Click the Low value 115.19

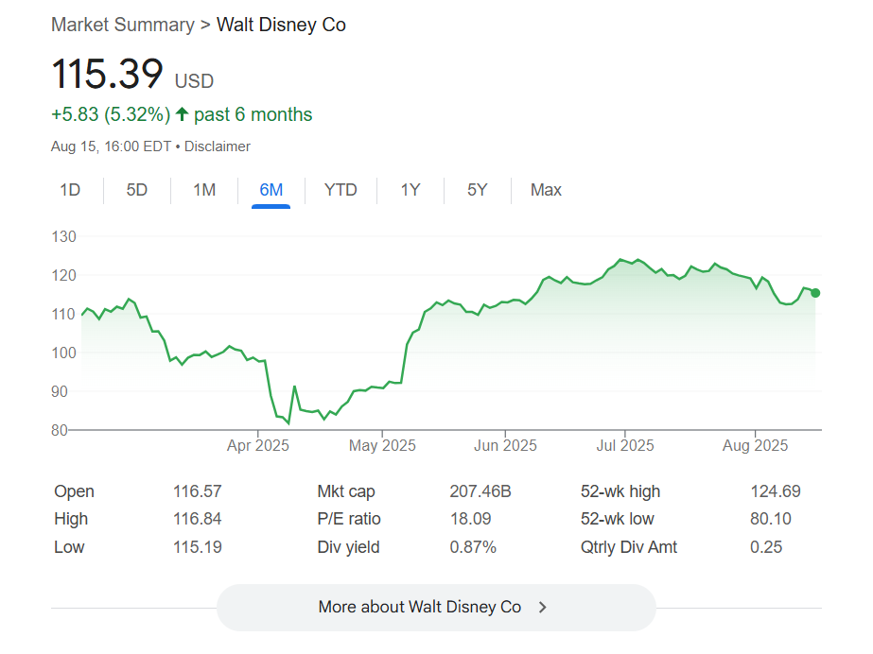click(x=197, y=547)
